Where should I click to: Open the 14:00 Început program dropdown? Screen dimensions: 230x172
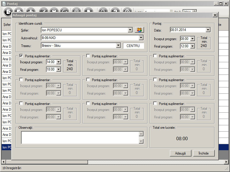[59, 62]
